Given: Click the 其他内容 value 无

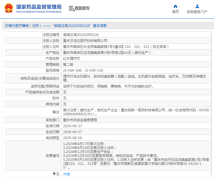Looking at the screenshot, I should (x=65, y=104).
